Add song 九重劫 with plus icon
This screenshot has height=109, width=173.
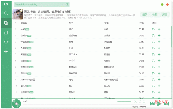click(159, 48)
